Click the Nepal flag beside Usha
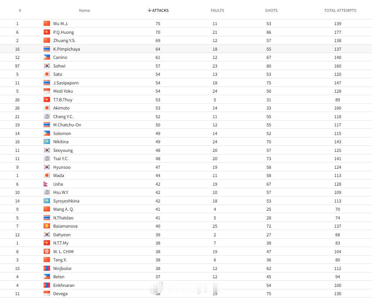 pyautogui.click(x=46, y=184)
